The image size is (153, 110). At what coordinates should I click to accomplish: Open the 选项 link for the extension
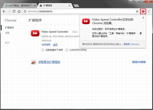(55, 45)
